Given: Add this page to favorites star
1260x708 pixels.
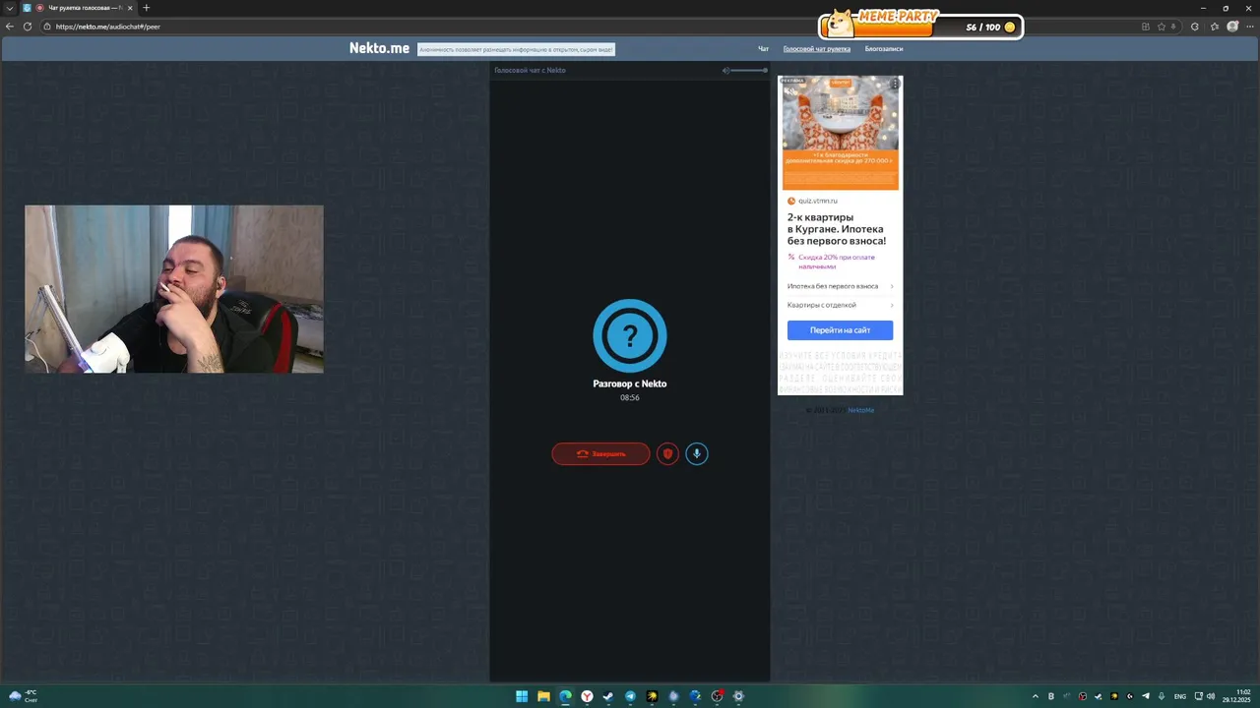Looking at the screenshot, I should click(1162, 27).
